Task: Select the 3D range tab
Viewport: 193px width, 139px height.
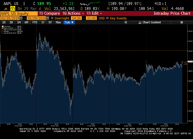Action: click(x=11, y=22)
